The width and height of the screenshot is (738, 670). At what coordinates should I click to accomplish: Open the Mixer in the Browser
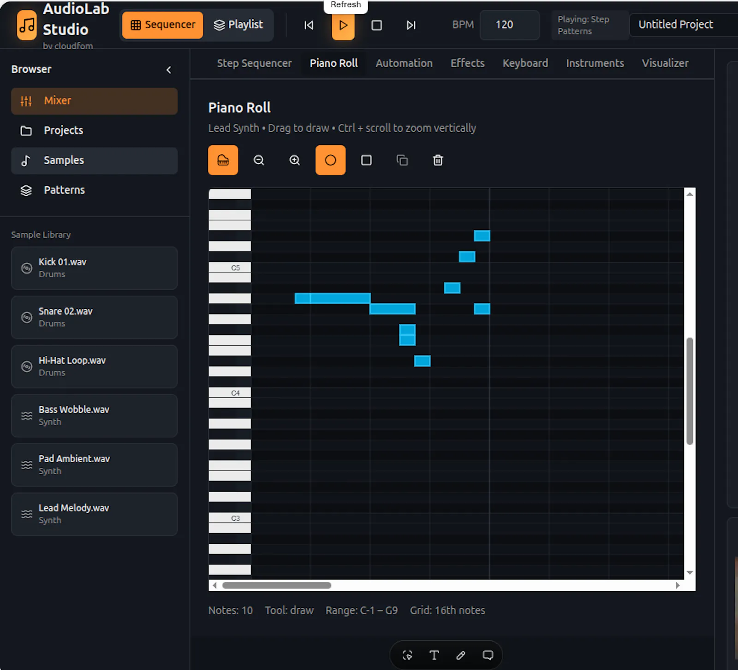click(94, 101)
